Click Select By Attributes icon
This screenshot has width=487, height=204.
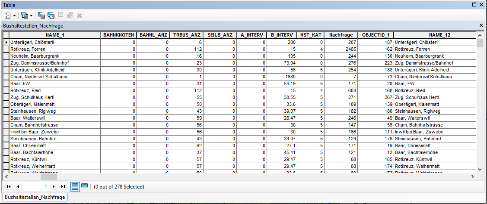click(x=41, y=15)
